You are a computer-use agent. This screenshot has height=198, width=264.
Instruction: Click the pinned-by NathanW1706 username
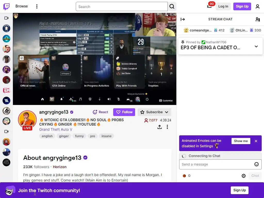216,42
